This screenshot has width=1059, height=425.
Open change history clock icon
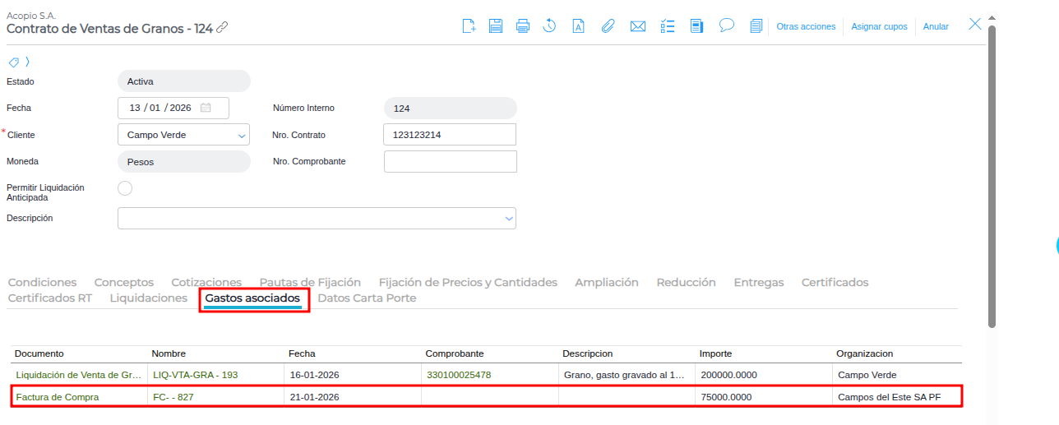549,26
